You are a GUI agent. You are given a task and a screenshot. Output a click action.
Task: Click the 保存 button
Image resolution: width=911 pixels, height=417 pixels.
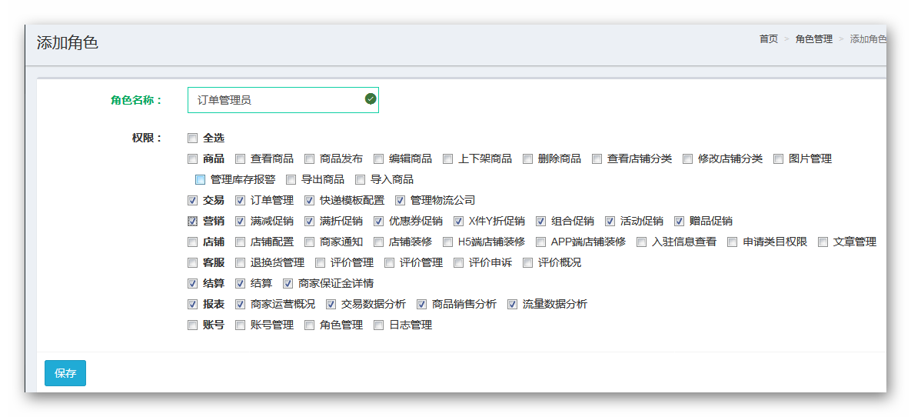tap(65, 373)
